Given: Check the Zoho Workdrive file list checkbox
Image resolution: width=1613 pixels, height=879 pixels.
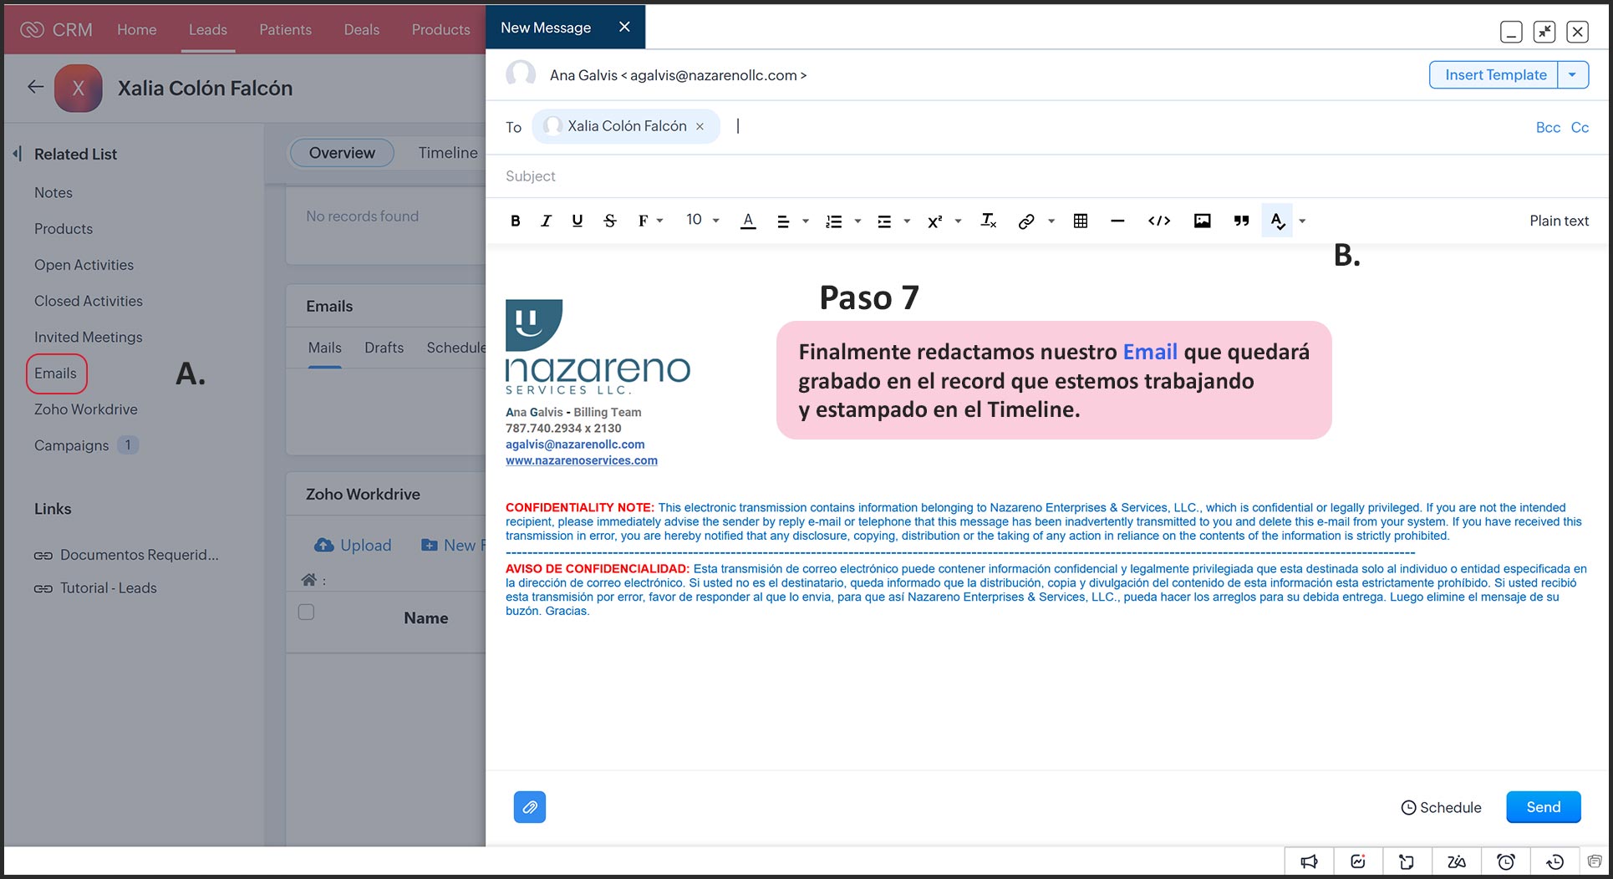Looking at the screenshot, I should 307,612.
